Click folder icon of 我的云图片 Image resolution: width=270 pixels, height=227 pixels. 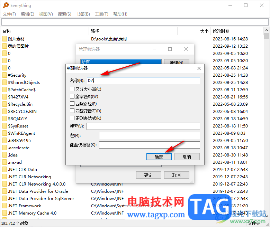point(4,46)
